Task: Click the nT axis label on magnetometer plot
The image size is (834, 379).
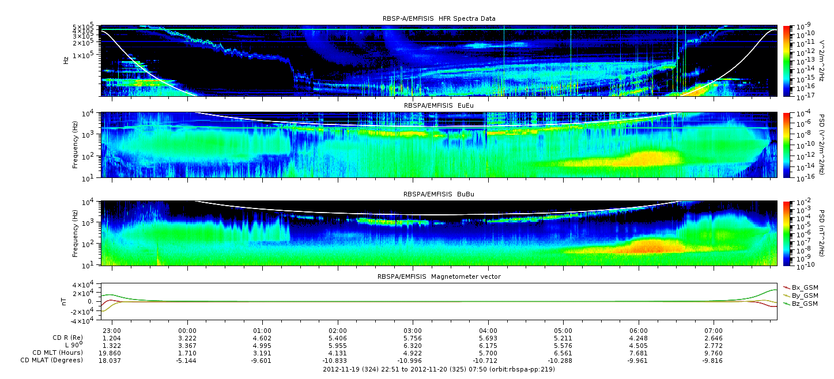Action: tap(65, 302)
